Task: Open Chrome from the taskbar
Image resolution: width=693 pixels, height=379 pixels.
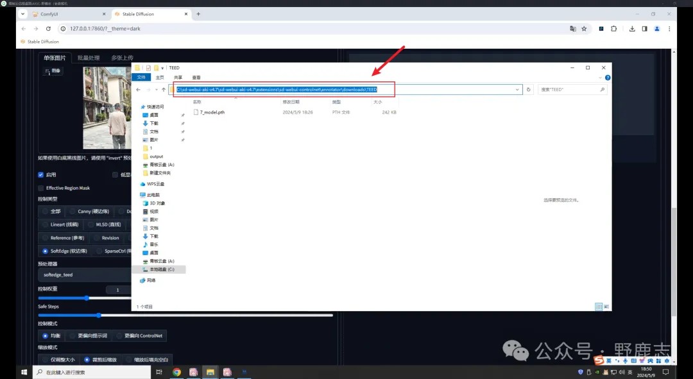Action: point(176,373)
